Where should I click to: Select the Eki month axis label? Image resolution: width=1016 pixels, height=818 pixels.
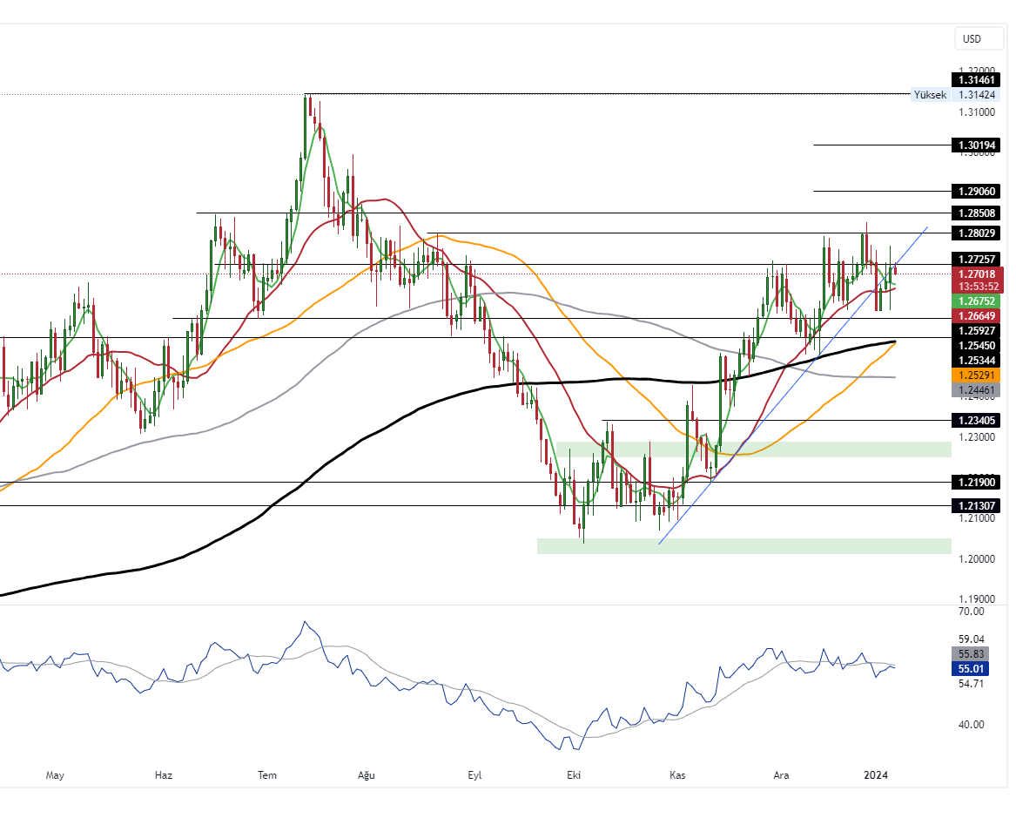[x=573, y=774]
